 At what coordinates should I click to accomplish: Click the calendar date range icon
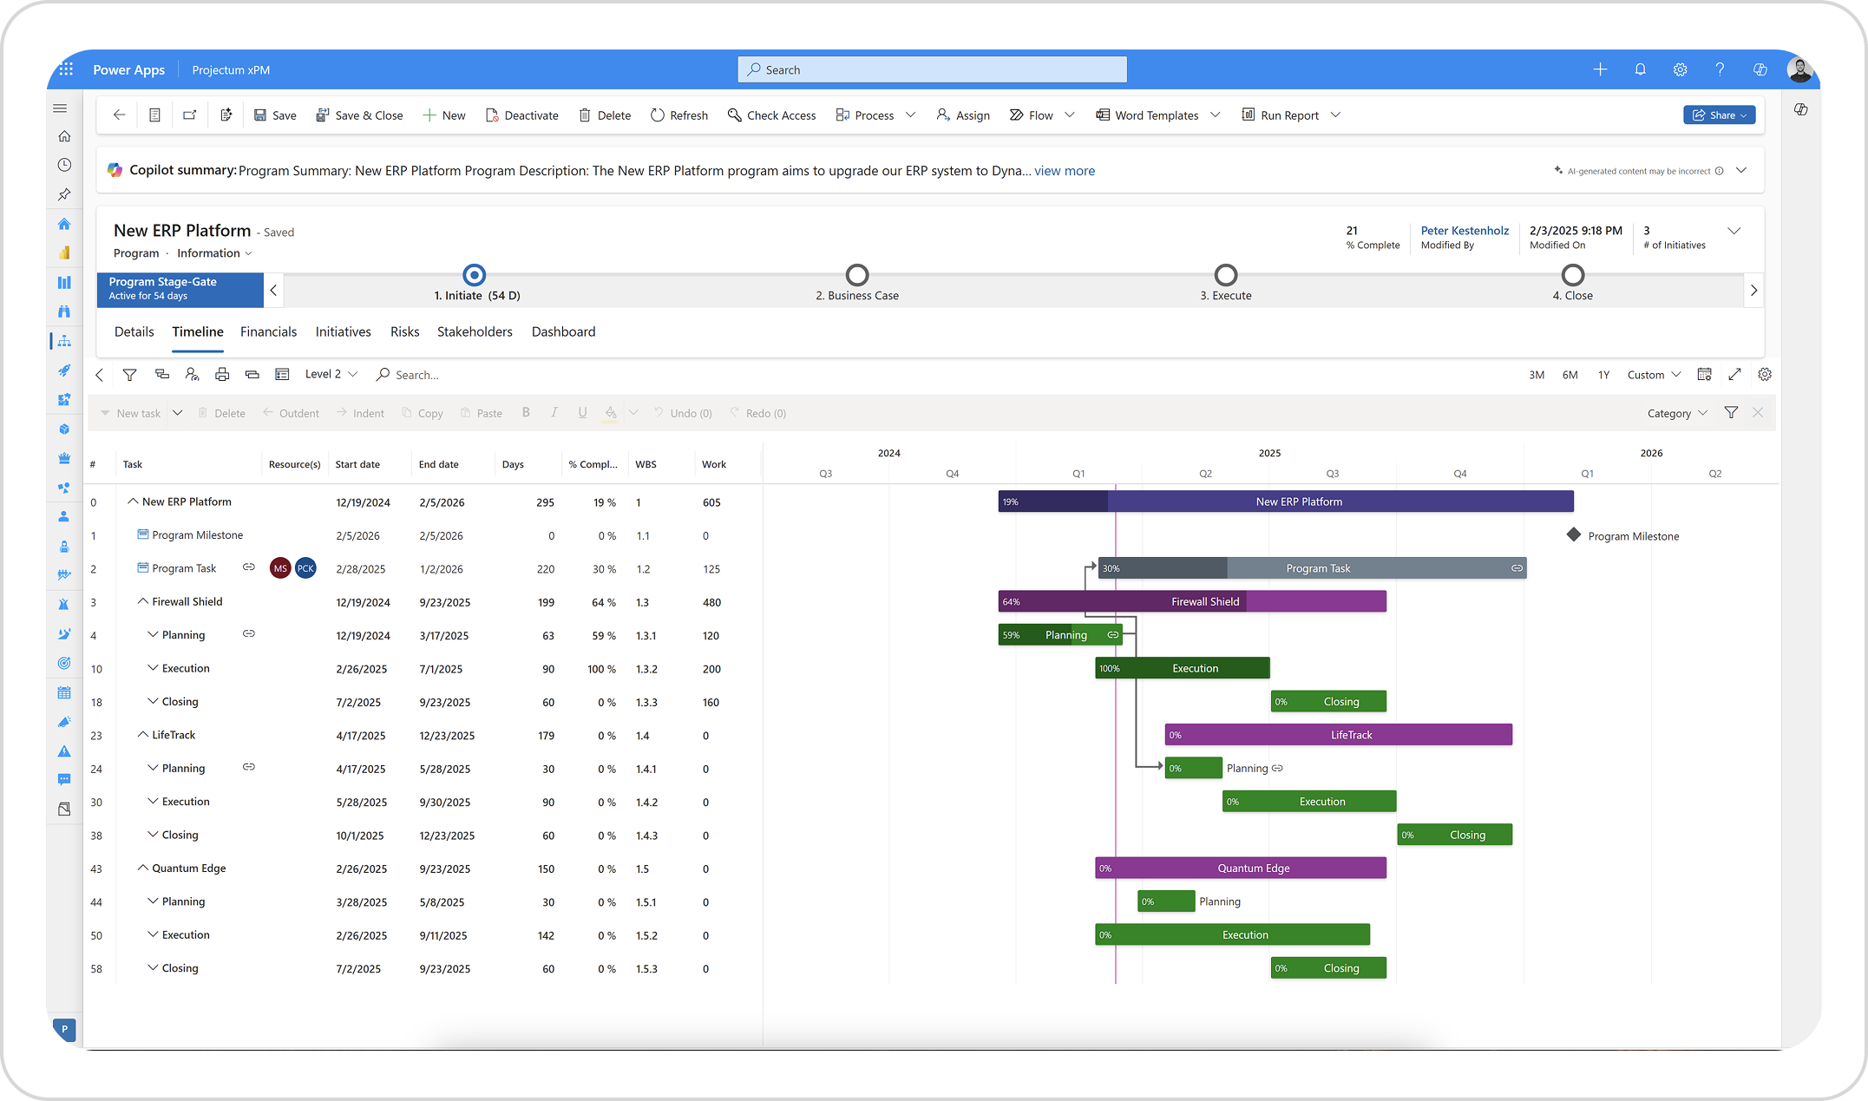1704,375
